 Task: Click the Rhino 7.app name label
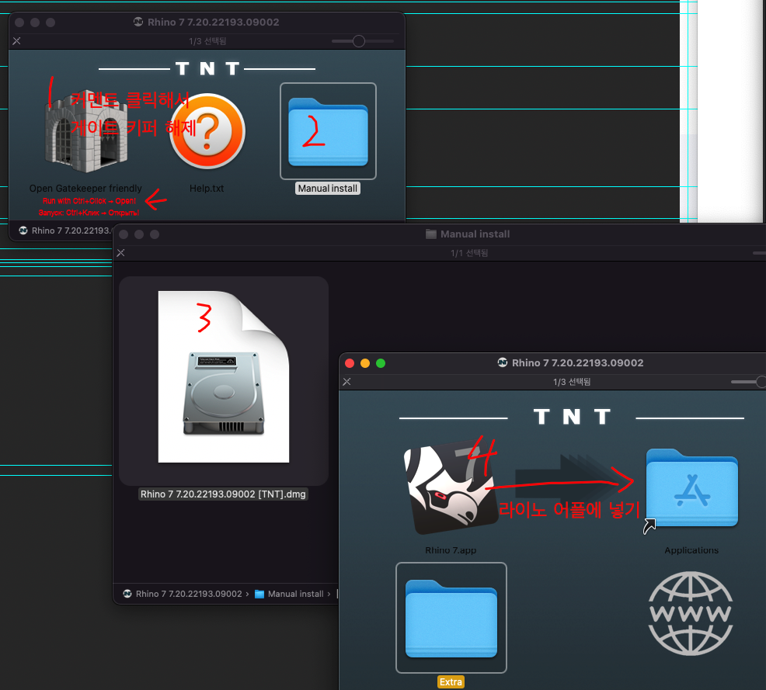point(451,550)
